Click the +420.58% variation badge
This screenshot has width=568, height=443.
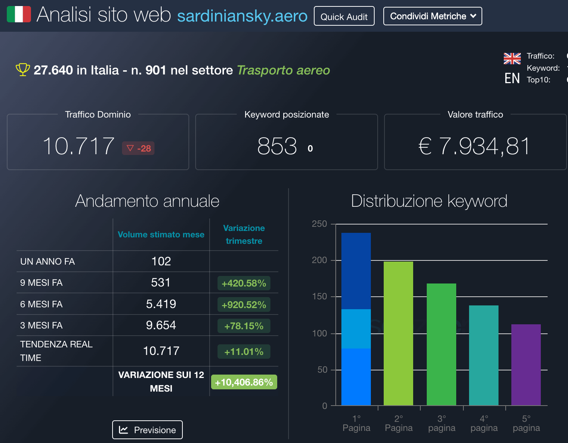[244, 283]
